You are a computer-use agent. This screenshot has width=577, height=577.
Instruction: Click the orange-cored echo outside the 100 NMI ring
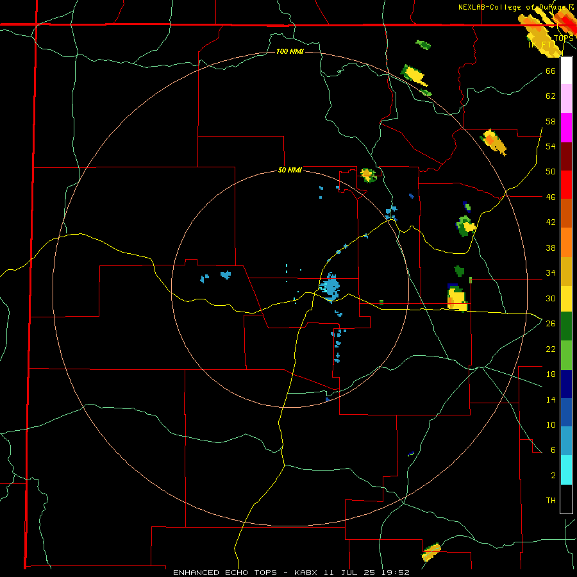tap(493, 142)
